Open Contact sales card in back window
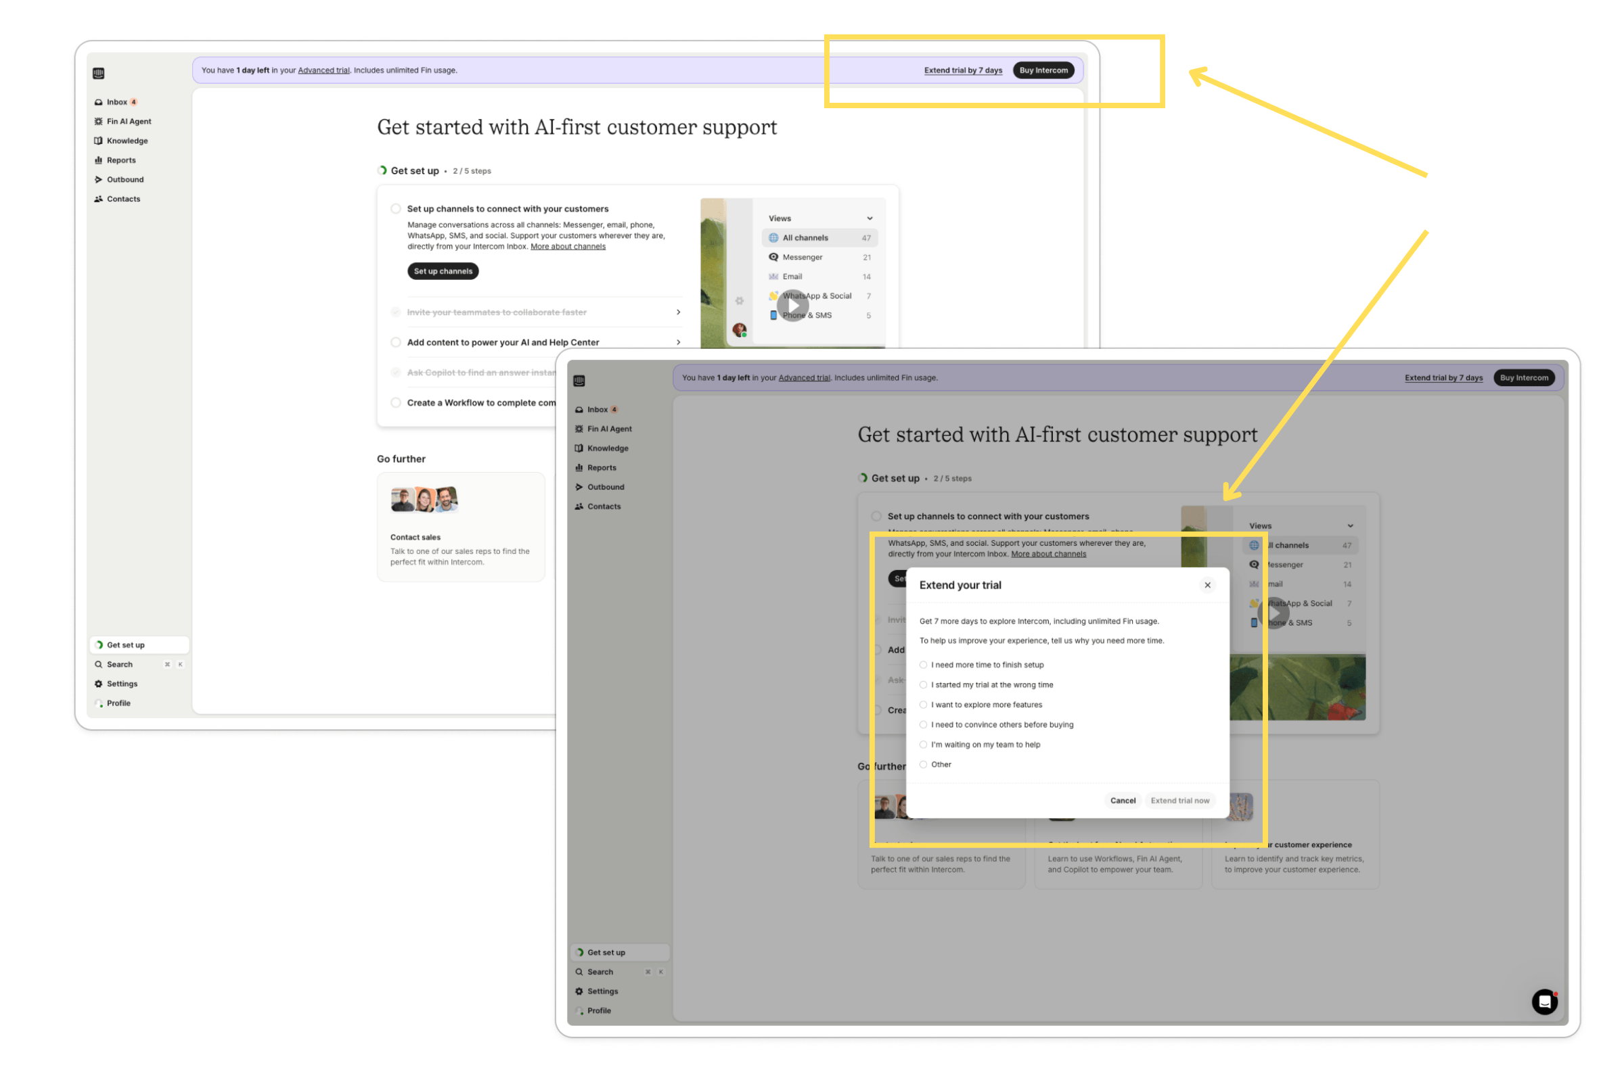This screenshot has height=1082, width=1624. point(461,527)
